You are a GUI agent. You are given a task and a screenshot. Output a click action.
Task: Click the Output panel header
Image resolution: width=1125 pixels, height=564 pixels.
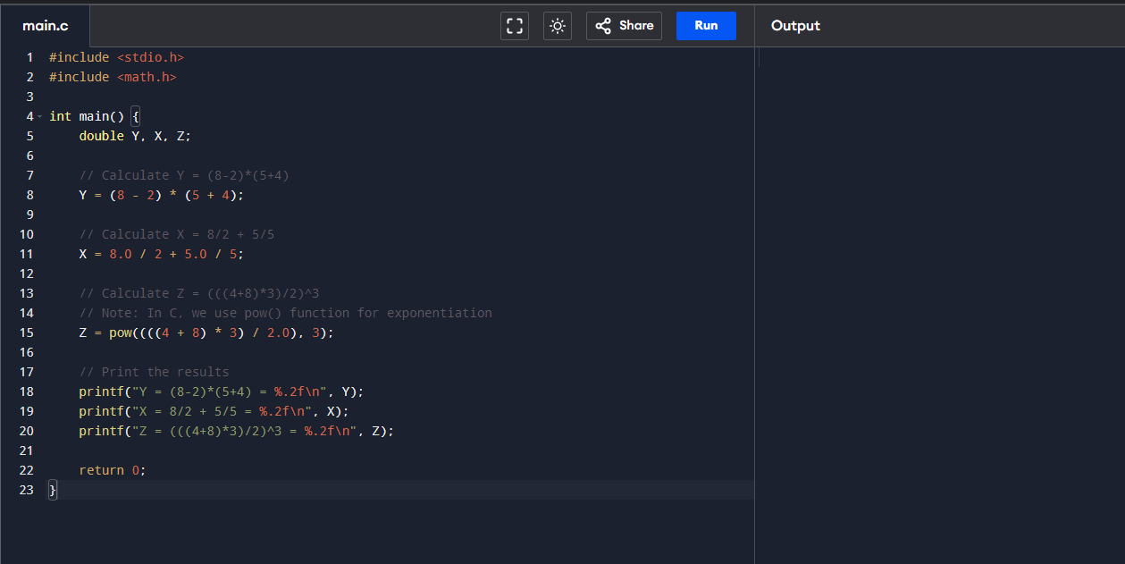pyautogui.click(x=795, y=26)
